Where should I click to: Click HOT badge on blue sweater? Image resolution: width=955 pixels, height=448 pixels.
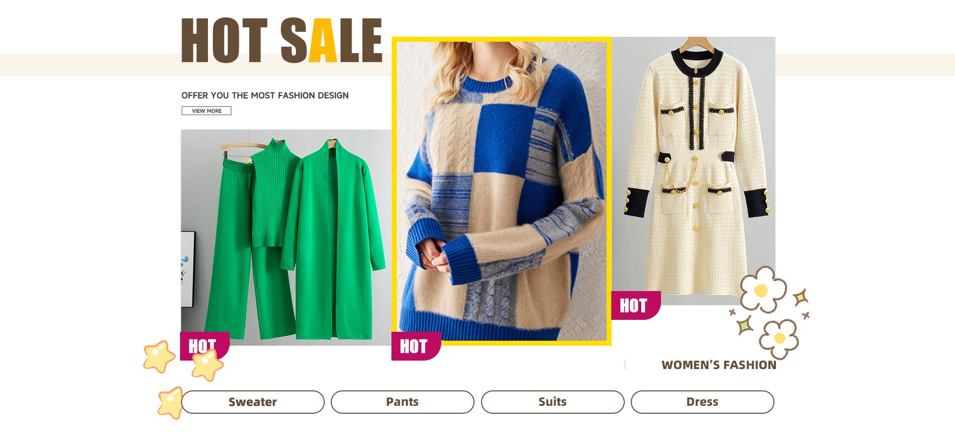tap(416, 346)
